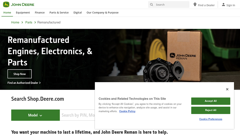
Task: Click the John Deere logo
Action: (x=19, y=4)
